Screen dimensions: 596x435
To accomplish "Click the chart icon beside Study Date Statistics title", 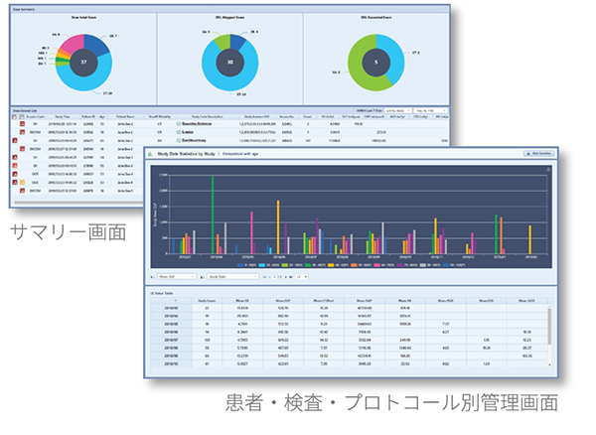I will pos(151,154).
